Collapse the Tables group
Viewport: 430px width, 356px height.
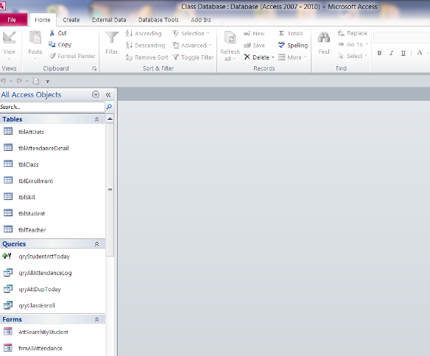(x=96, y=119)
